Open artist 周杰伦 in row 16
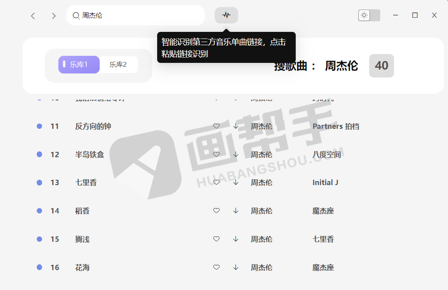 coord(262,267)
